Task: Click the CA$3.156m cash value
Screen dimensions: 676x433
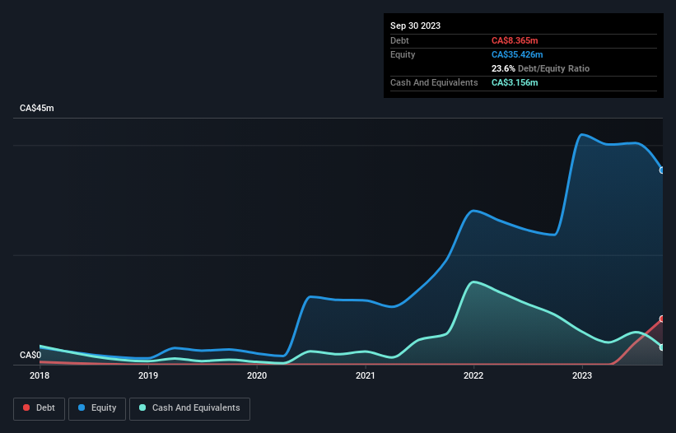Action: pyautogui.click(x=515, y=82)
